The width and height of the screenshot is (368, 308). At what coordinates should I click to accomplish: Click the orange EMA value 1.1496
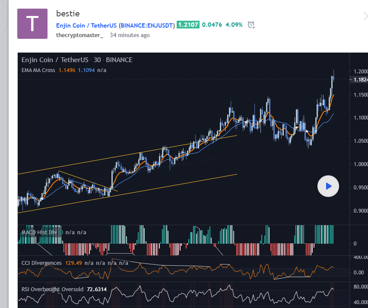point(67,70)
